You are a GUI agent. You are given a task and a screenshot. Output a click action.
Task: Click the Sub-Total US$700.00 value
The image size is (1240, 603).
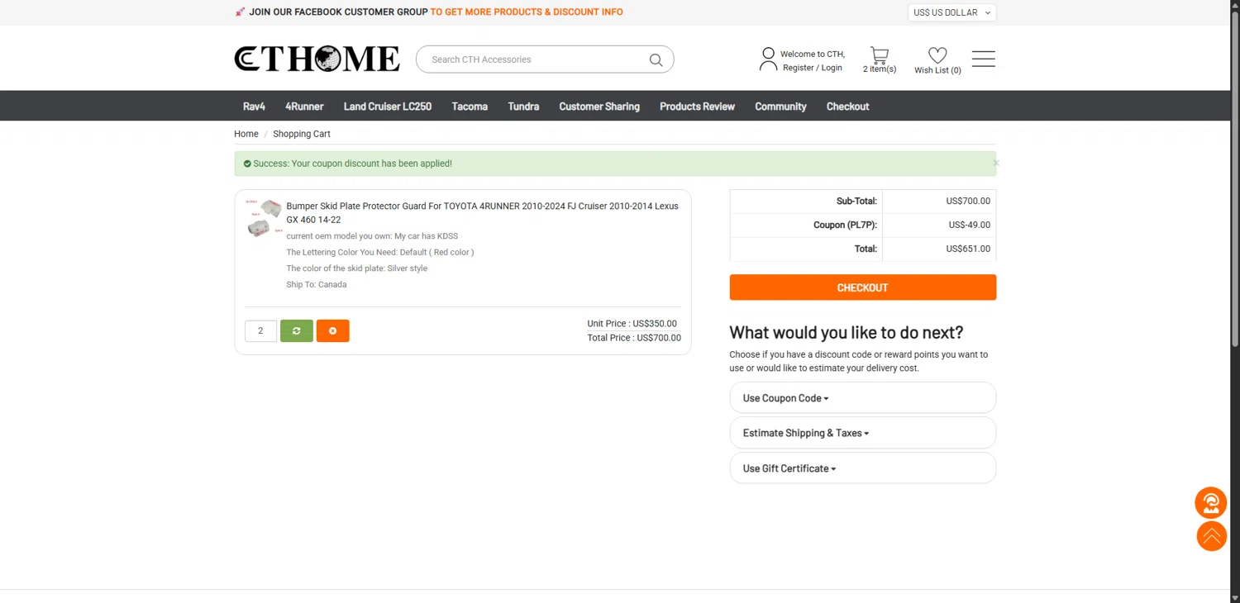(968, 201)
